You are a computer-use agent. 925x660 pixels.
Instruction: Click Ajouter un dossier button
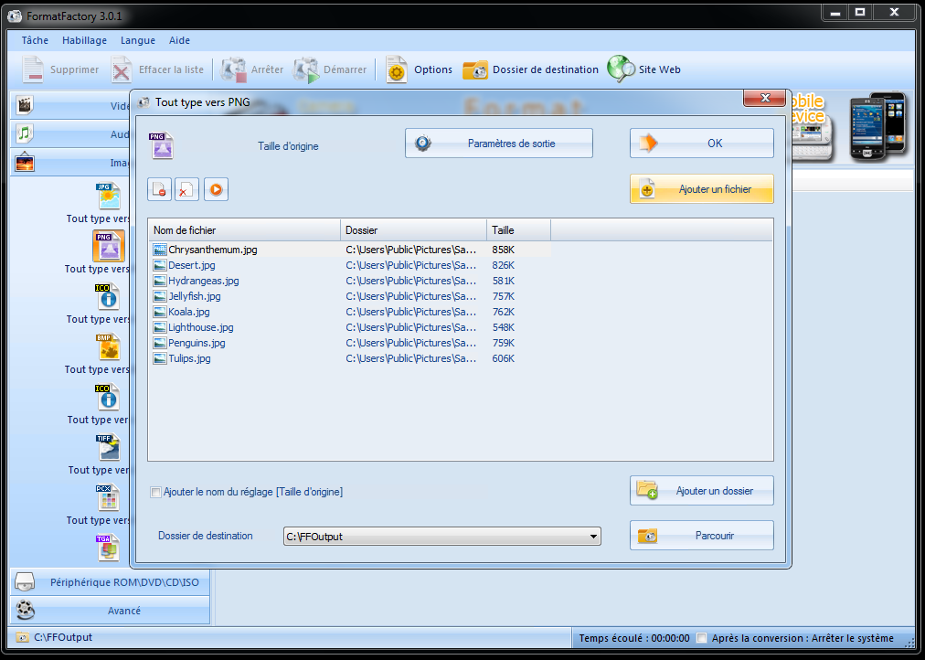coord(702,491)
